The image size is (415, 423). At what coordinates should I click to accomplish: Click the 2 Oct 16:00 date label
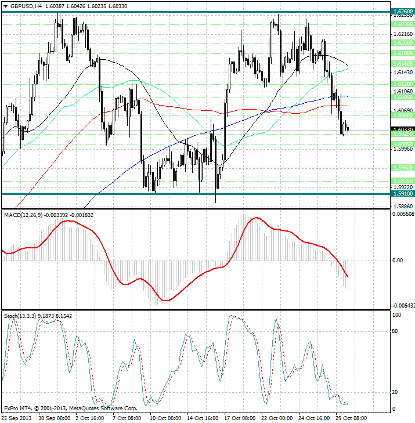[x=90, y=418]
